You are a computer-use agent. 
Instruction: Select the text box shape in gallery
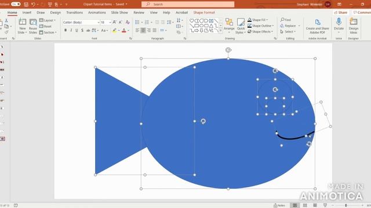click(211, 21)
